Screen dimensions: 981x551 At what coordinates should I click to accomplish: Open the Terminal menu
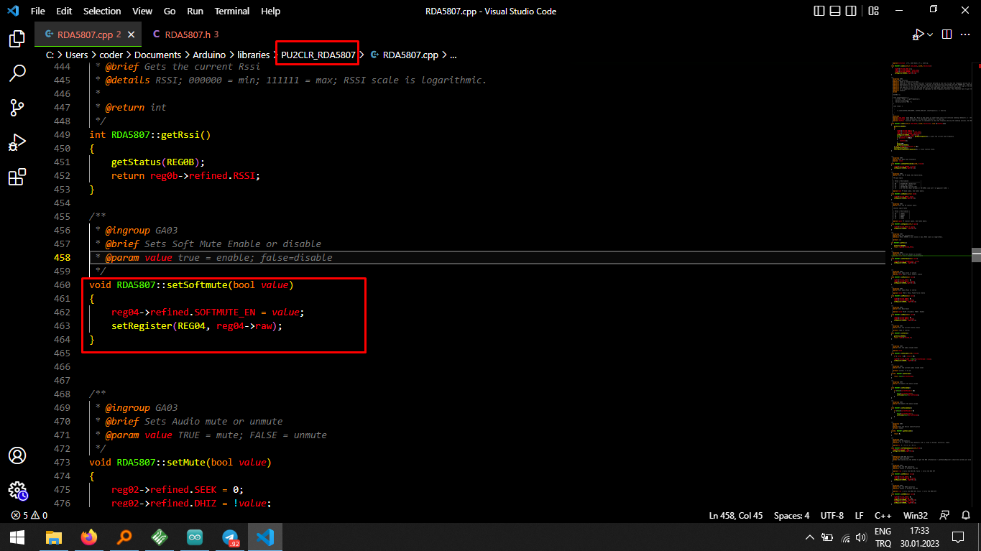coord(232,11)
